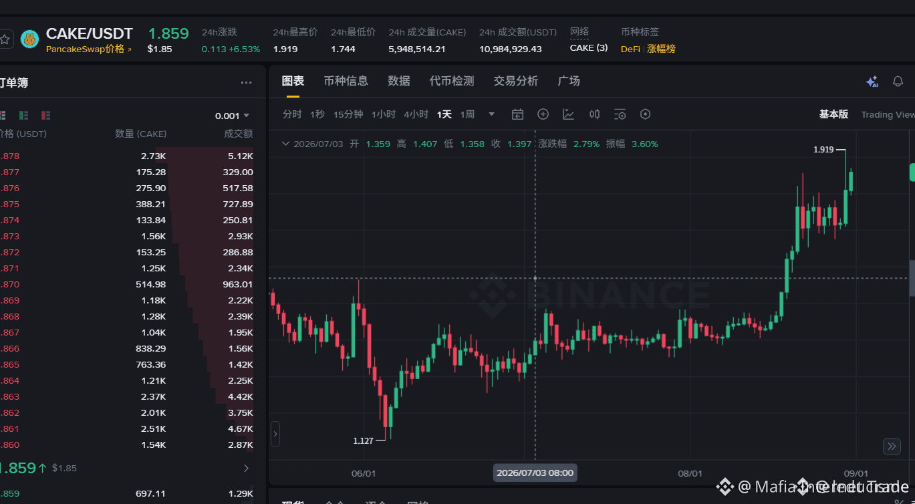This screenshot has height=504, width=915.
Task: Select the 1周 chart interval
Action: click(467, 114)
